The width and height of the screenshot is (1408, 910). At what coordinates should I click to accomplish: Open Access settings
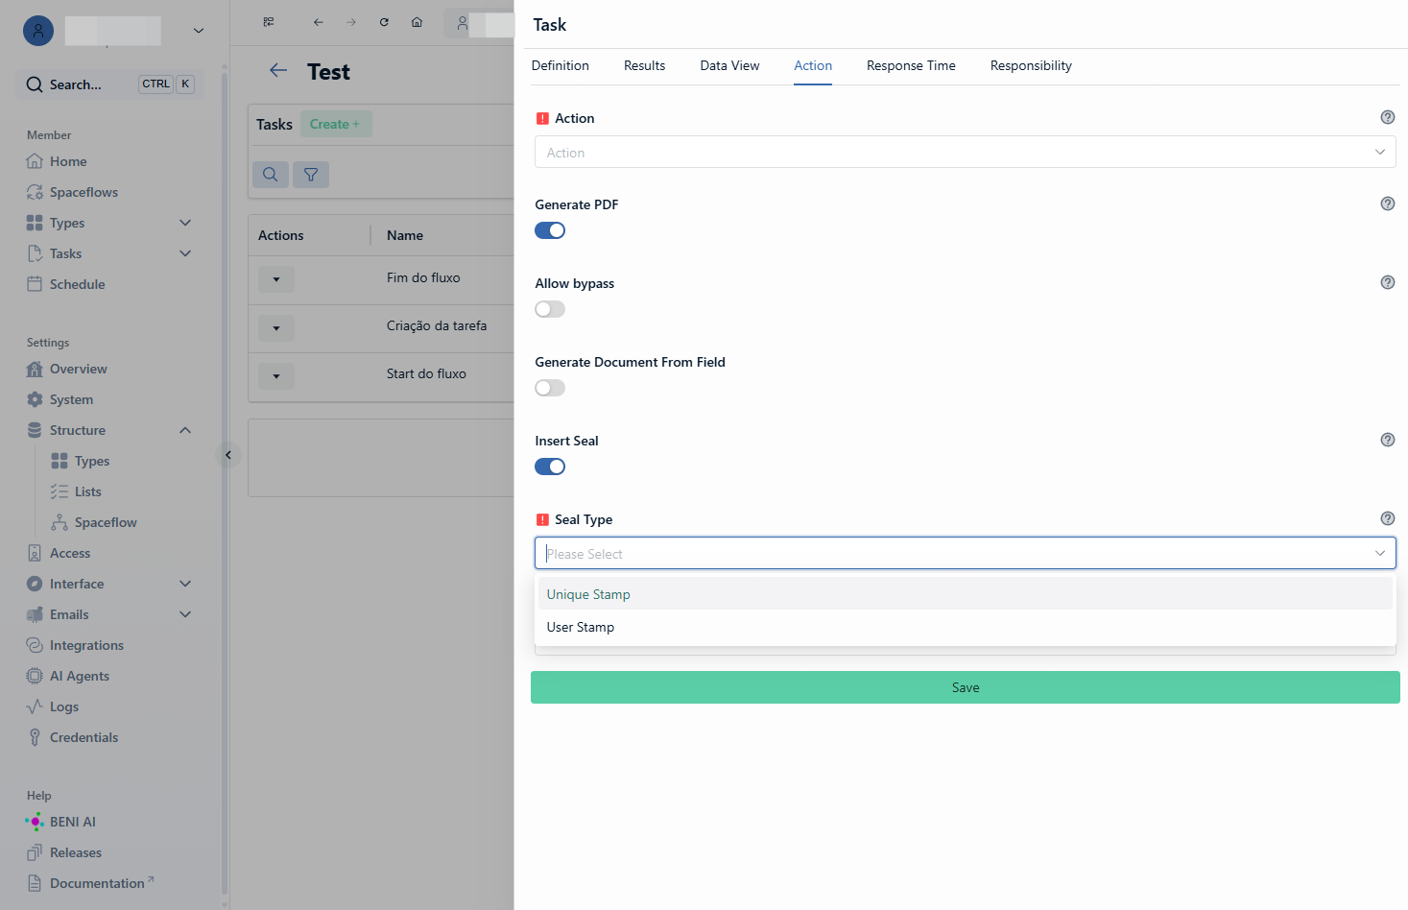tap(69, 553)
